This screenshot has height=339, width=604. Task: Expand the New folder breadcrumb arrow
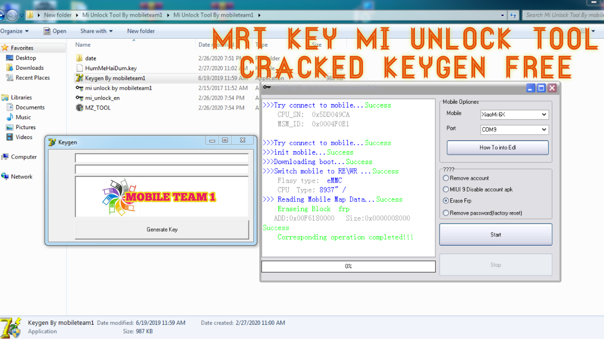[77, 15]
